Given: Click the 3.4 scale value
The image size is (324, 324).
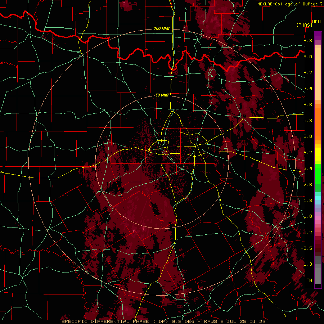Looking at the screenshot, I should [308, 168].
